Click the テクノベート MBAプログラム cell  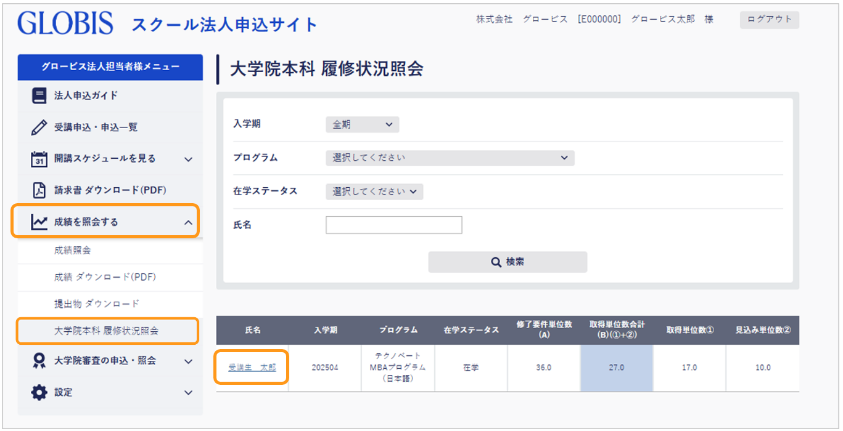[x=398, y=368]
